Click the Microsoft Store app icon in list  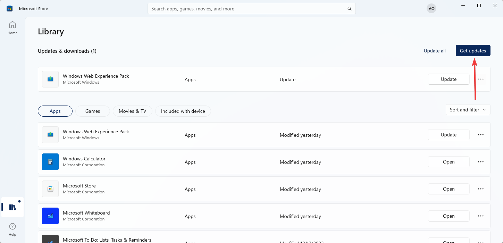[x=50, y=189]
